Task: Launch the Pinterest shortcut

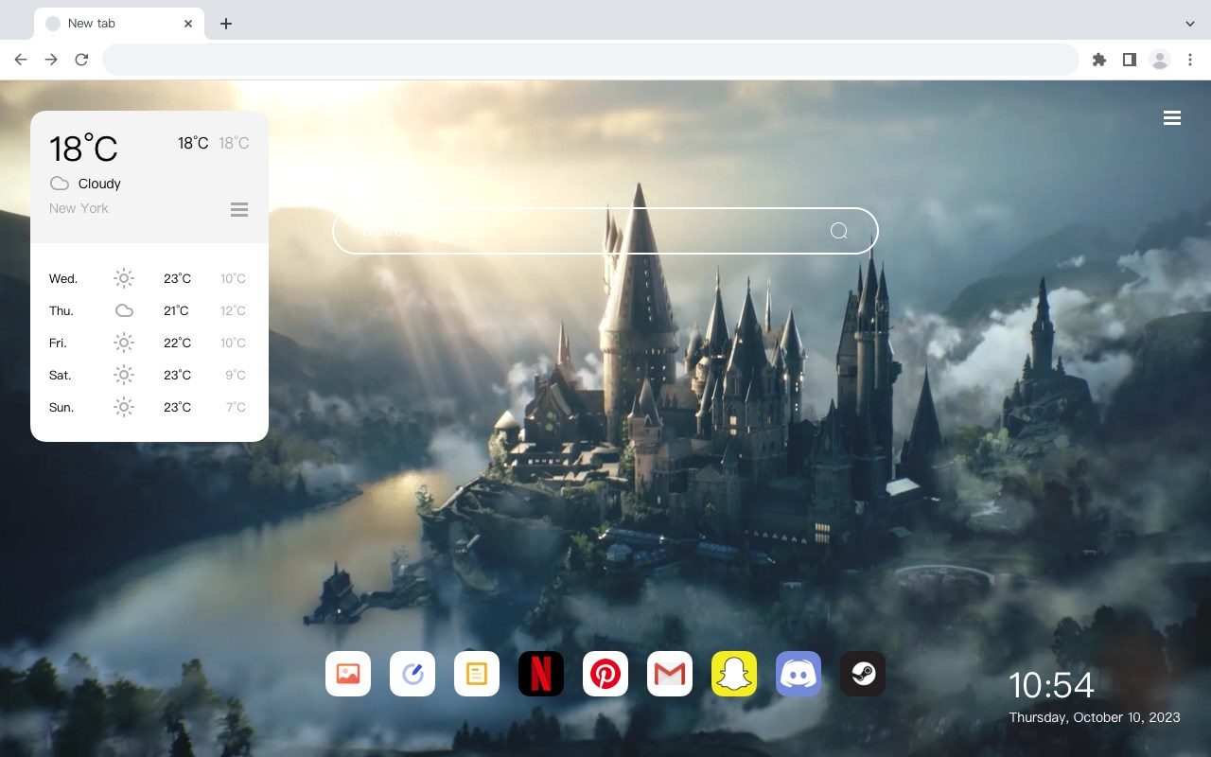Action: [605, 674]
